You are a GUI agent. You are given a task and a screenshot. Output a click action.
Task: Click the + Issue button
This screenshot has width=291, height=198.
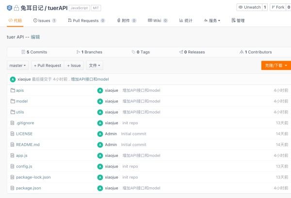coord(74,66)
